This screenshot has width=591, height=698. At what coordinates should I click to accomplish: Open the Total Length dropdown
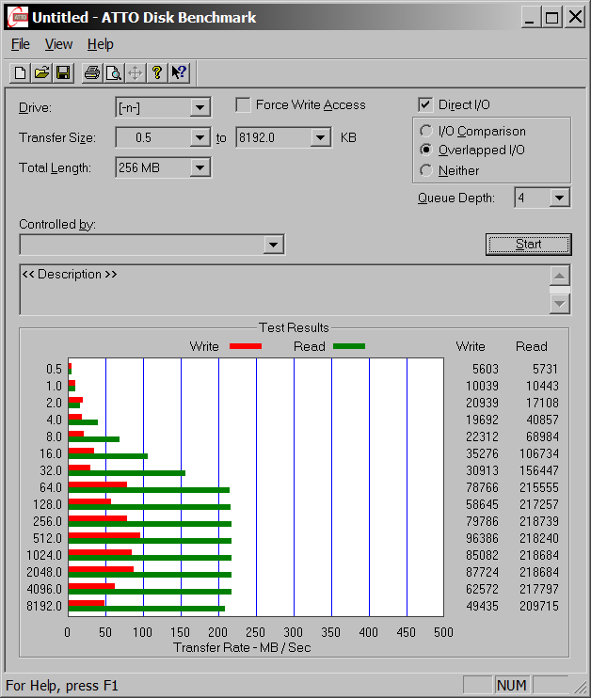[200, 168]
